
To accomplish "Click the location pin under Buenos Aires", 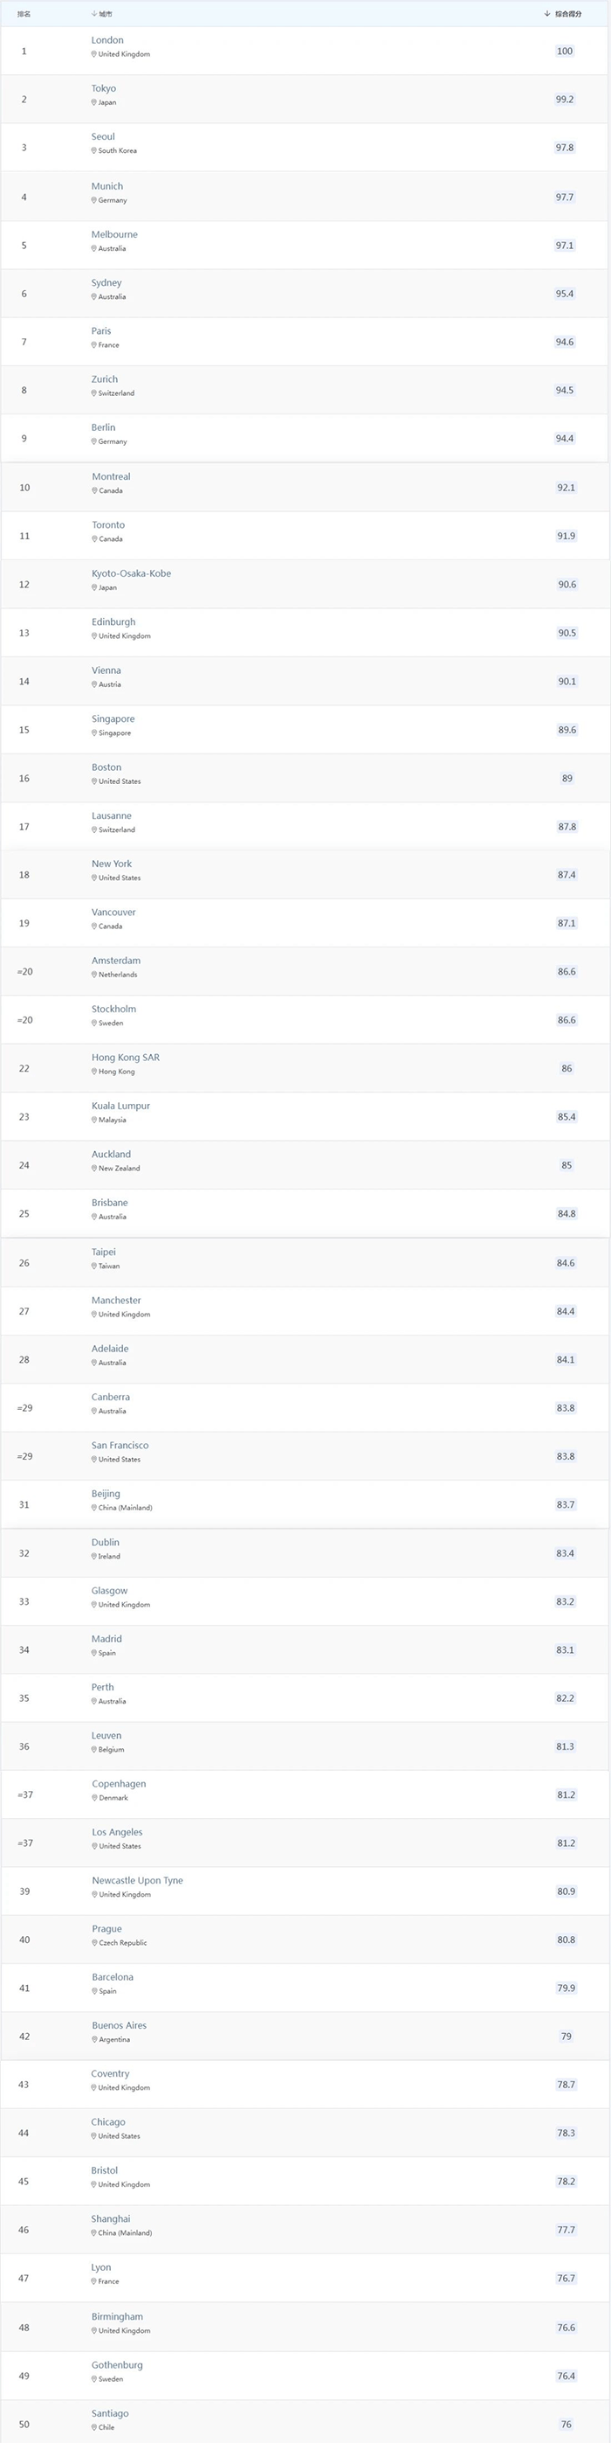I will pyautogui.click(x=95, y=2039).
